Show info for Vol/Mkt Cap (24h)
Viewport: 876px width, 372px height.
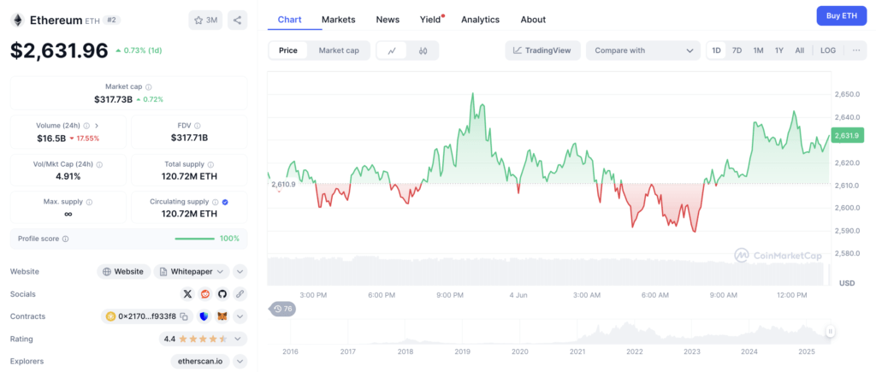pos(99,165)
